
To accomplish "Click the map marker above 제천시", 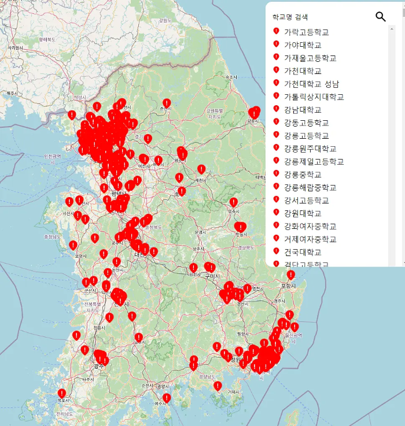I will coord(201,169).
